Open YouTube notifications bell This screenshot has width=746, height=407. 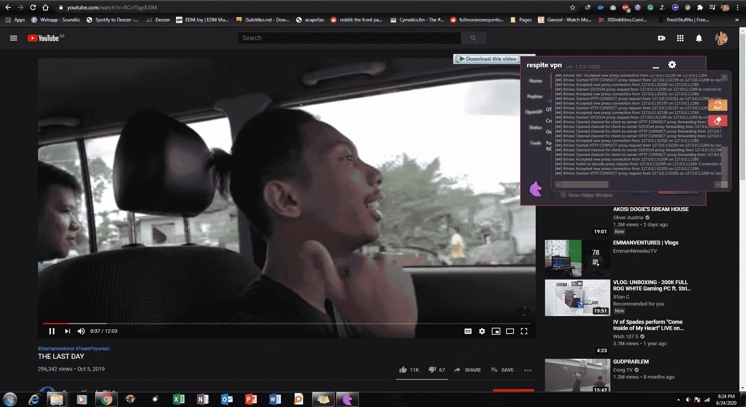tap(699, 38)
